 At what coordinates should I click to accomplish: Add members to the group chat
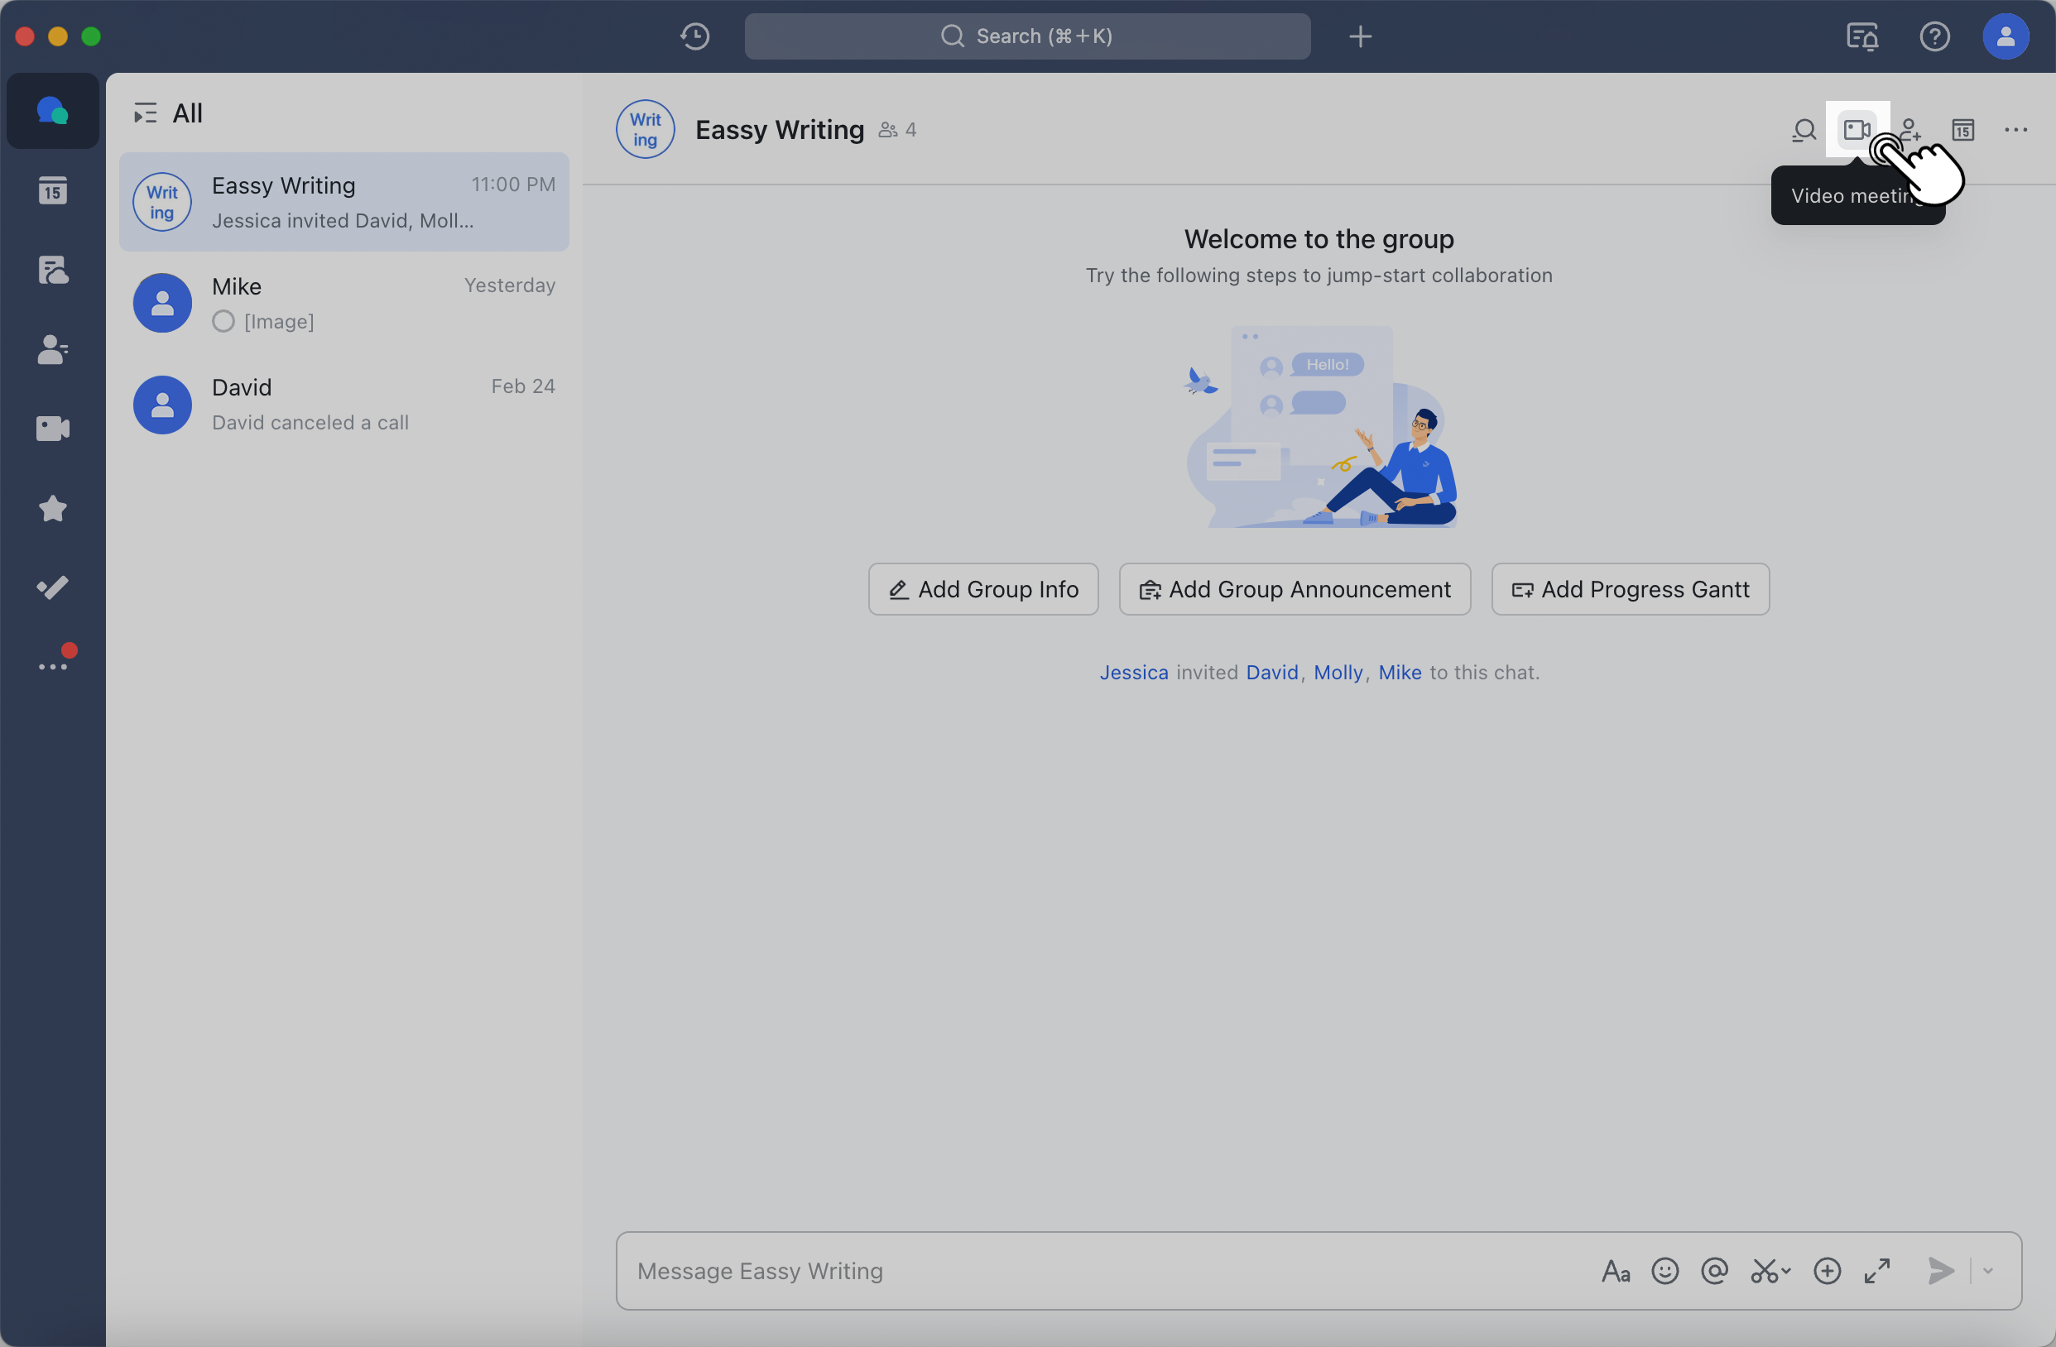point(1910,131)
